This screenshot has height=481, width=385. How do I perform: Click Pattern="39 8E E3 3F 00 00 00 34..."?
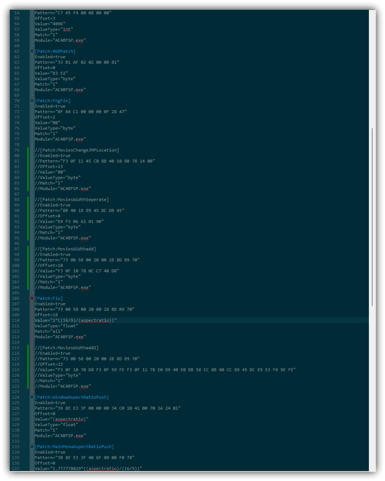(108, 408)
